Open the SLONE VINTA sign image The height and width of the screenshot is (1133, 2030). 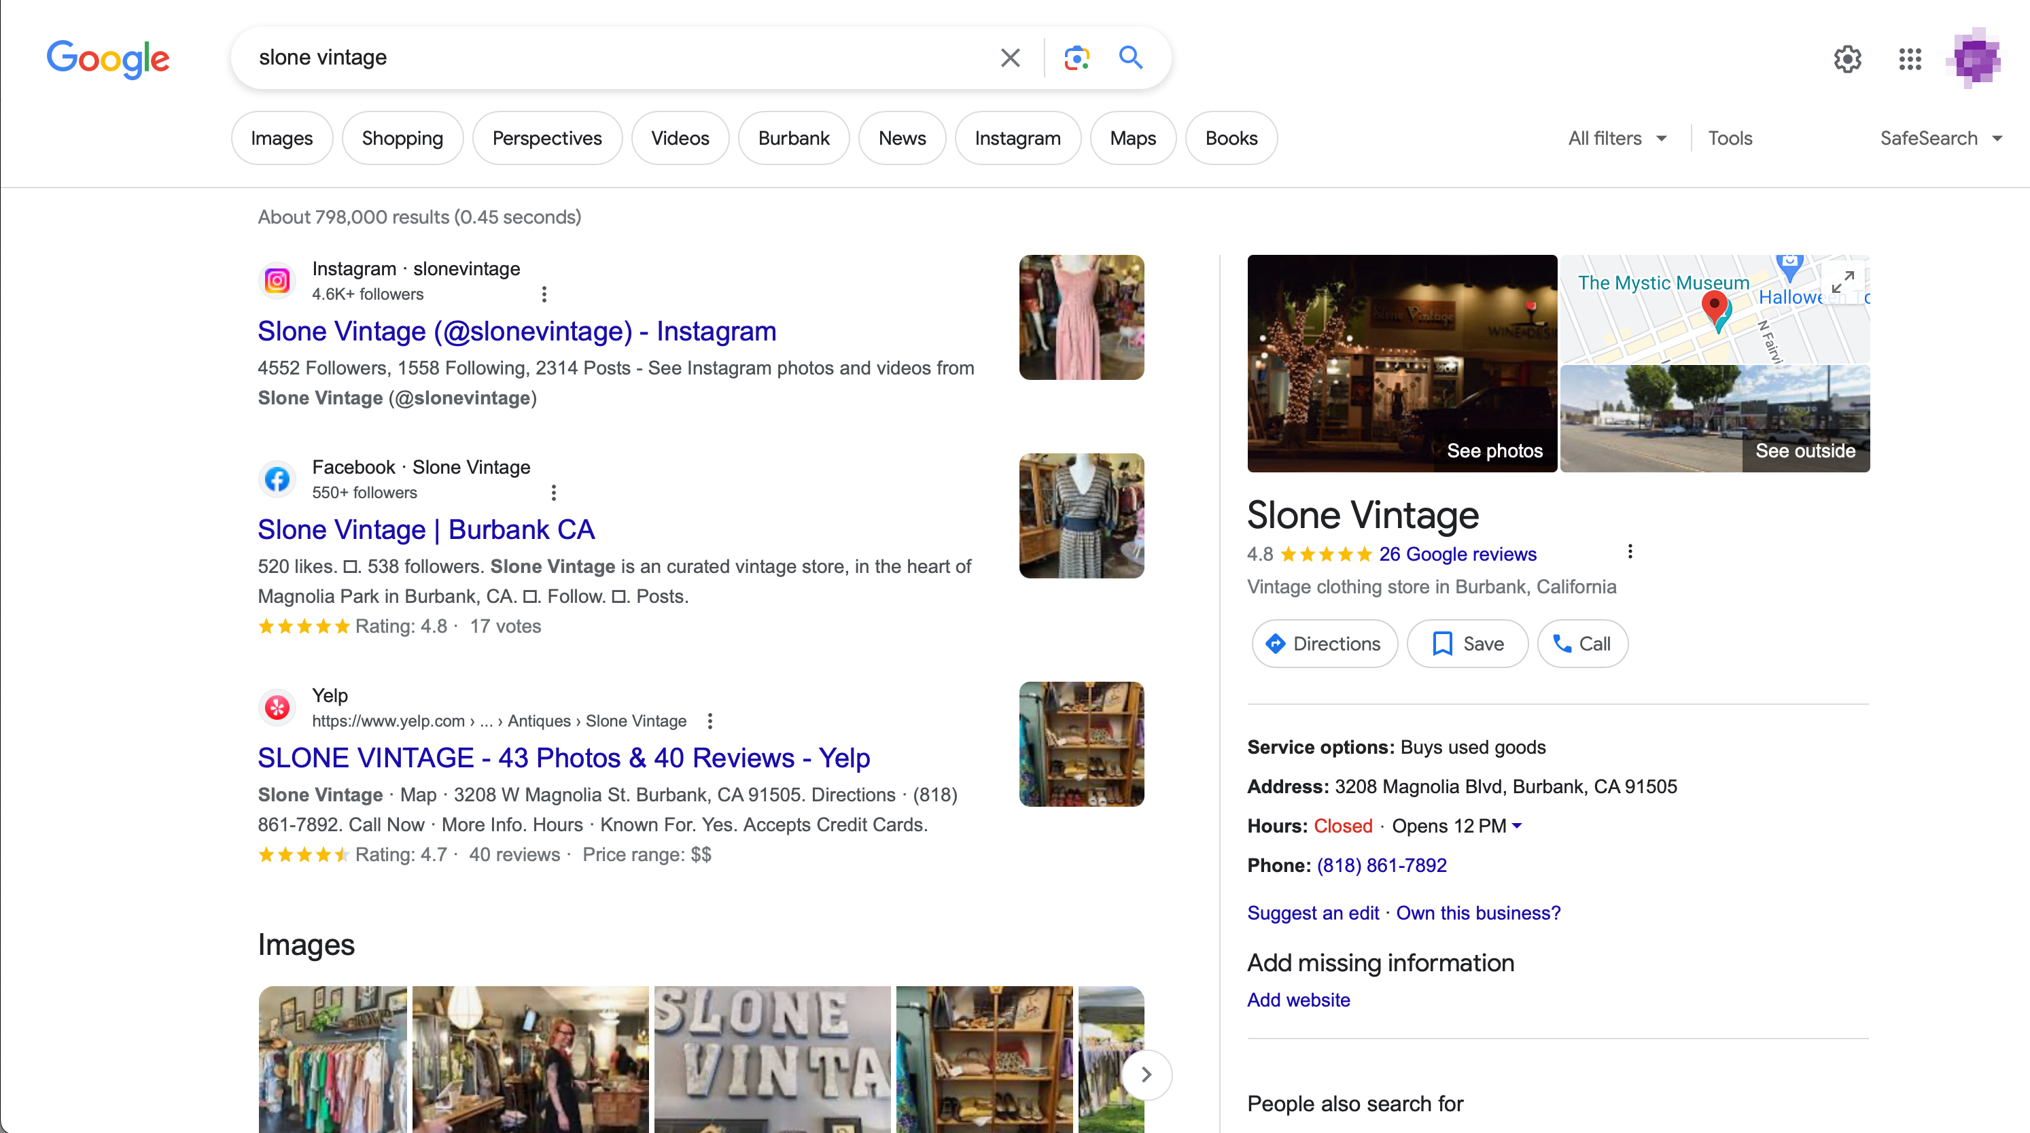[772, 1059]
